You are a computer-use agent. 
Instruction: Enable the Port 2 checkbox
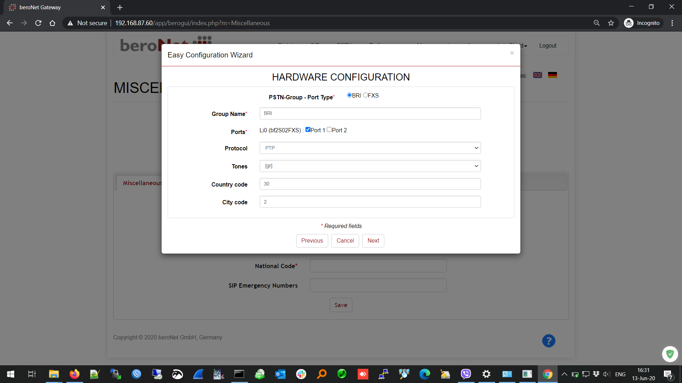click(x=329, y=129)
